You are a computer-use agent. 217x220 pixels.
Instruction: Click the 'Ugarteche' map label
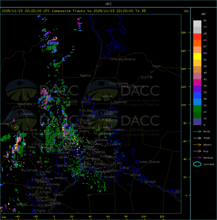[64, 166]
